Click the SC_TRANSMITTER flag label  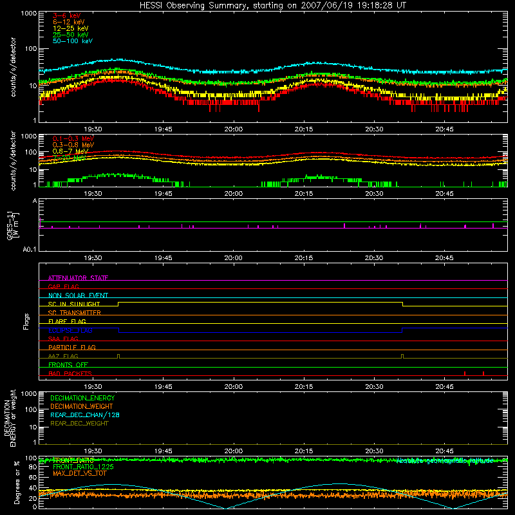point(75,312)
